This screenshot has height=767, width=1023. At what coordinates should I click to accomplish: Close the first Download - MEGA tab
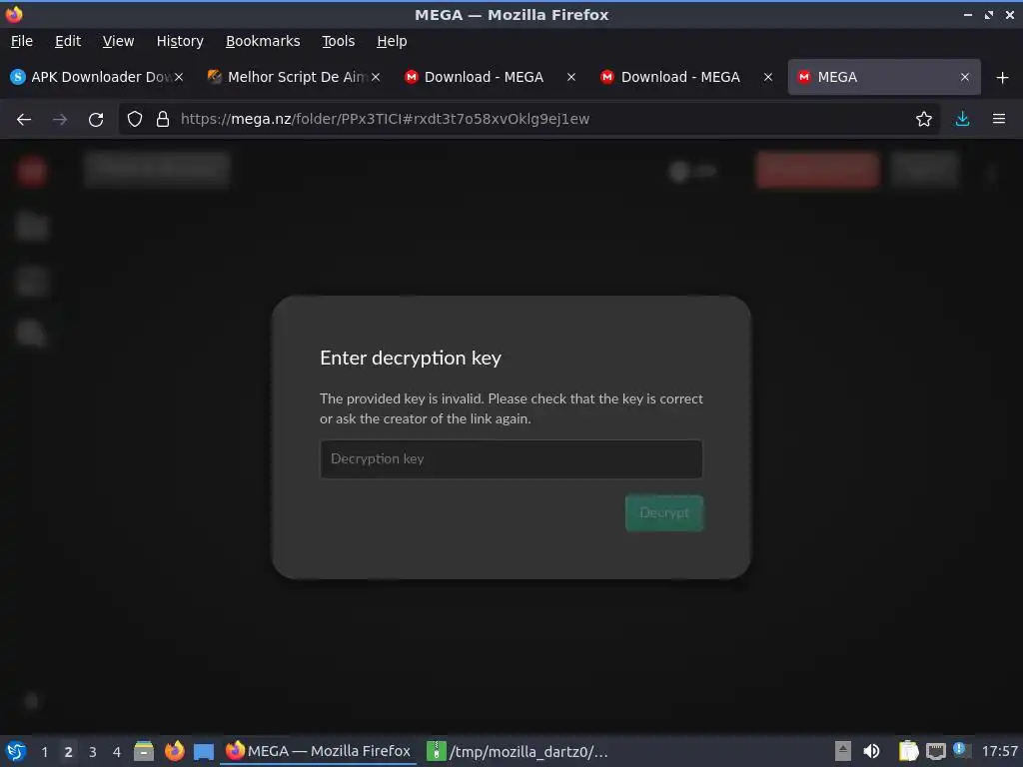click(571, 78)
